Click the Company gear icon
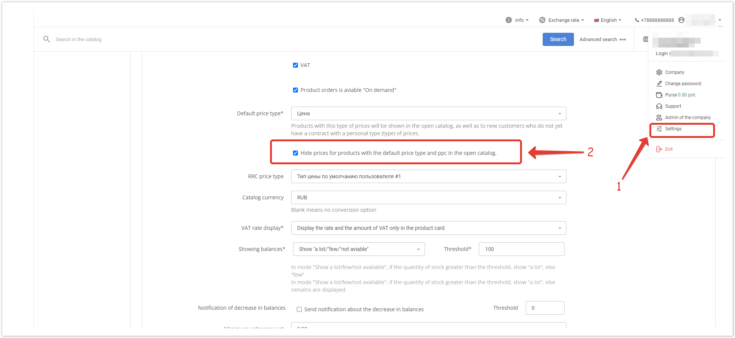 [659, 72]
